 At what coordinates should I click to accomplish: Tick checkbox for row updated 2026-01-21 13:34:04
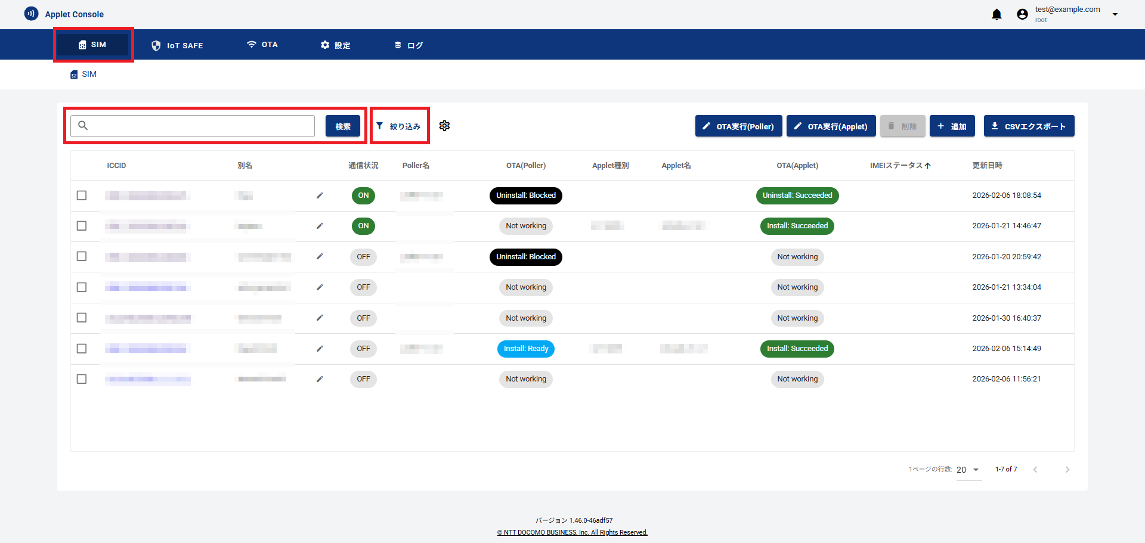(82, 287)
